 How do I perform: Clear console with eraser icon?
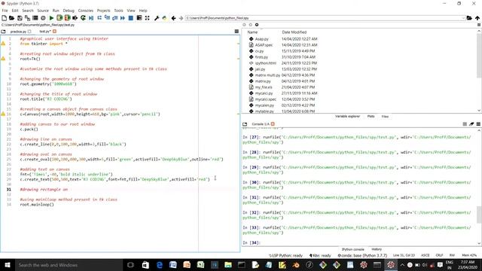tap(471, 124)
